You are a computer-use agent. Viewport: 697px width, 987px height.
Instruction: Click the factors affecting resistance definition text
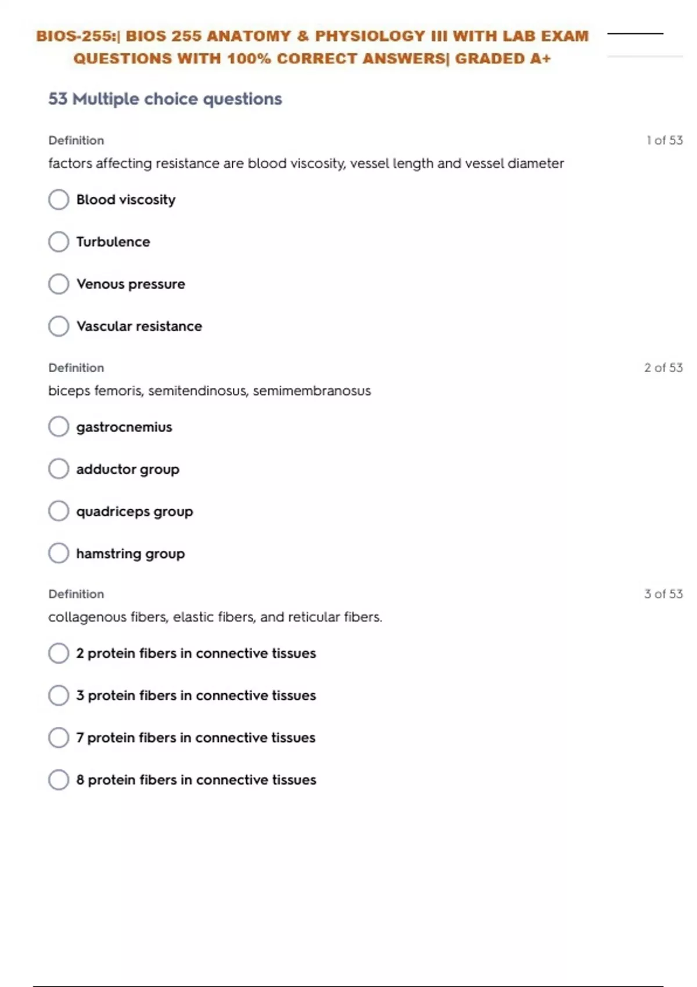click(306, 164)
